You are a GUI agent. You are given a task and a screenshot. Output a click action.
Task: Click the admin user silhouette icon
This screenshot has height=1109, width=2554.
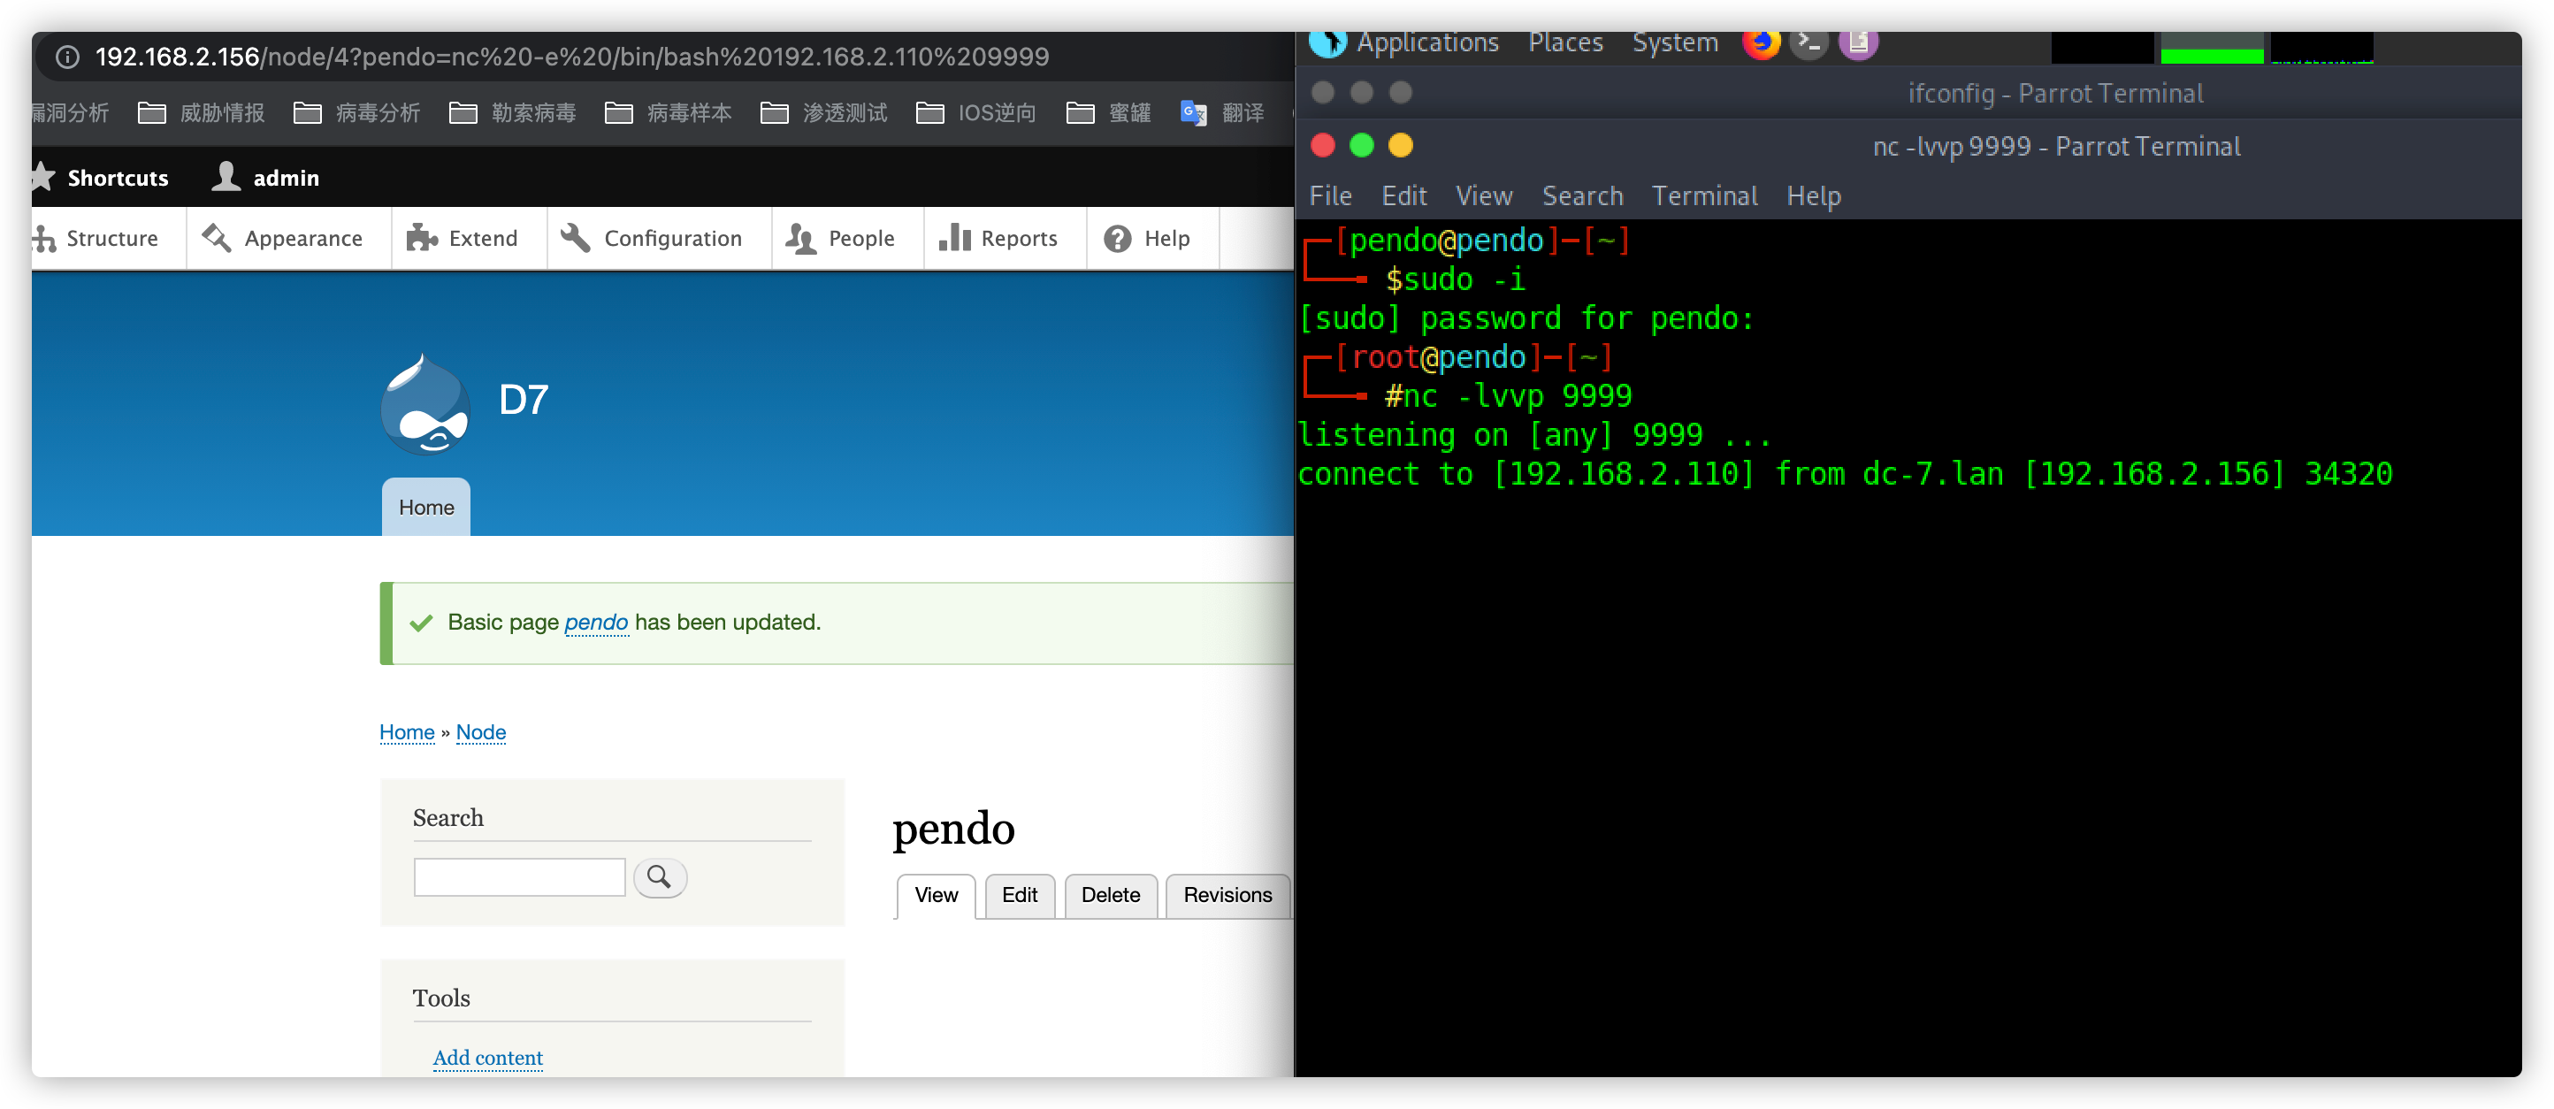[x=226, y=178]
